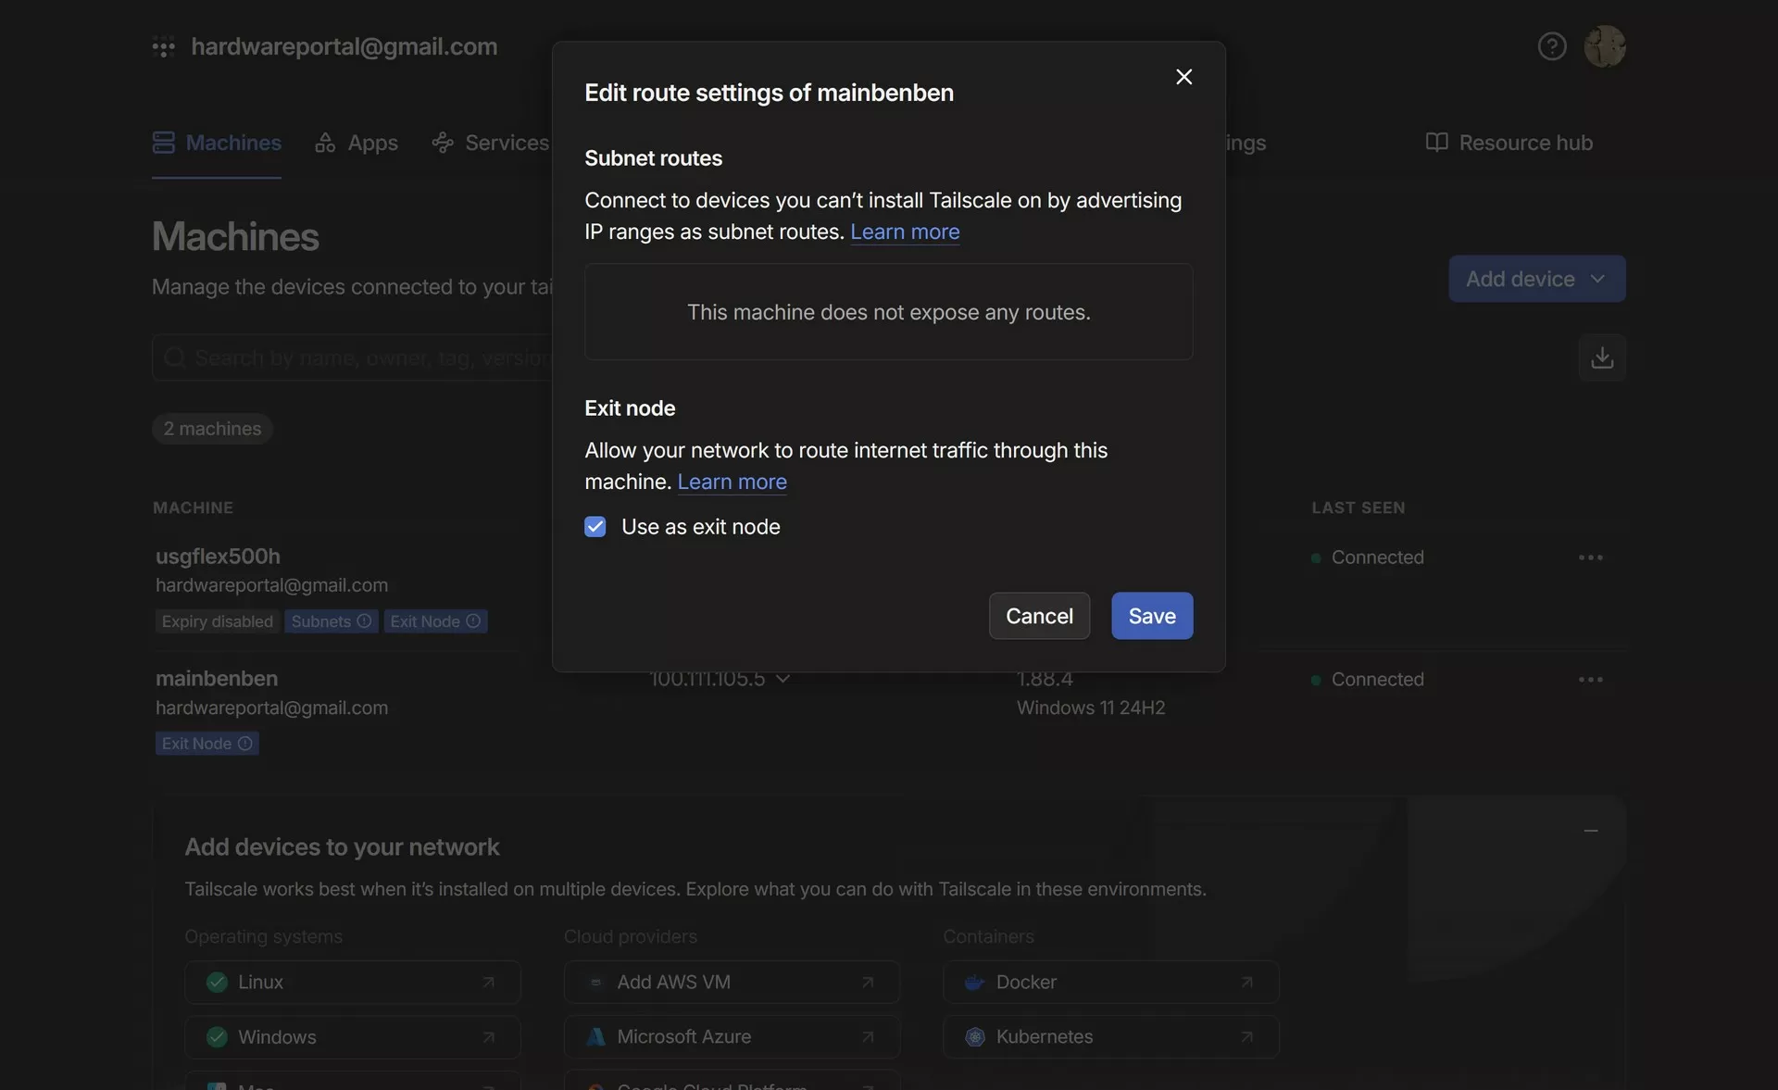Image resolution: width=1778 pixels, height=1090 pixels.
Task: Click info icon on mainbenben Exit Node badge
Action: tap(244, 744)
